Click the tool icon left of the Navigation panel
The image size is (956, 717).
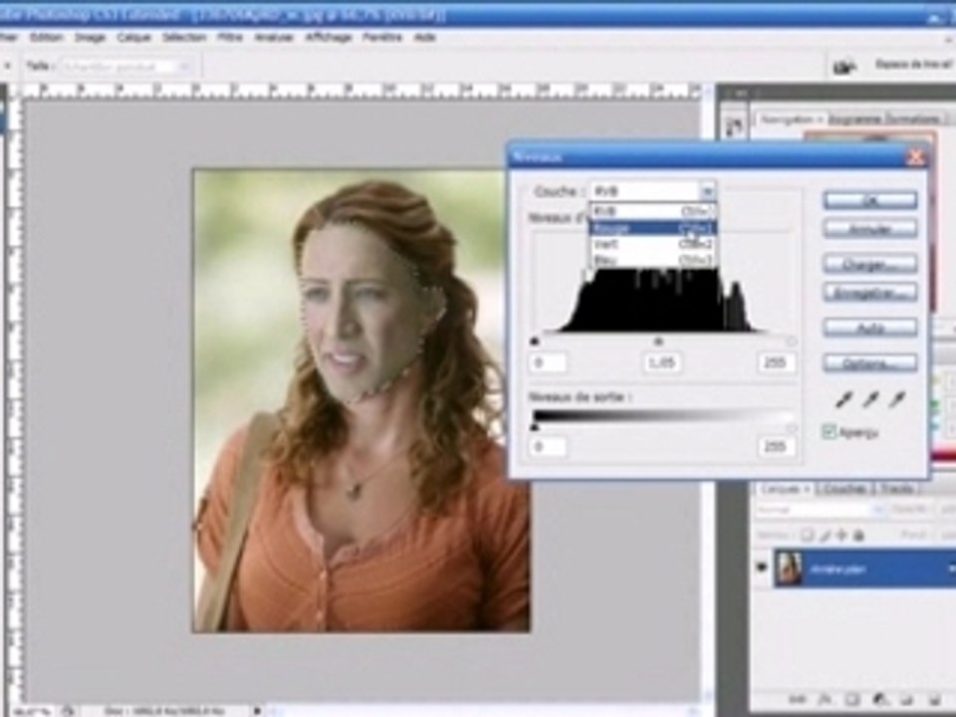(735, 126)
